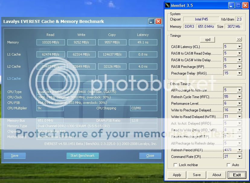
Task: Click the Memory Latency value 49.1 ns
Action: coord(143,42)
